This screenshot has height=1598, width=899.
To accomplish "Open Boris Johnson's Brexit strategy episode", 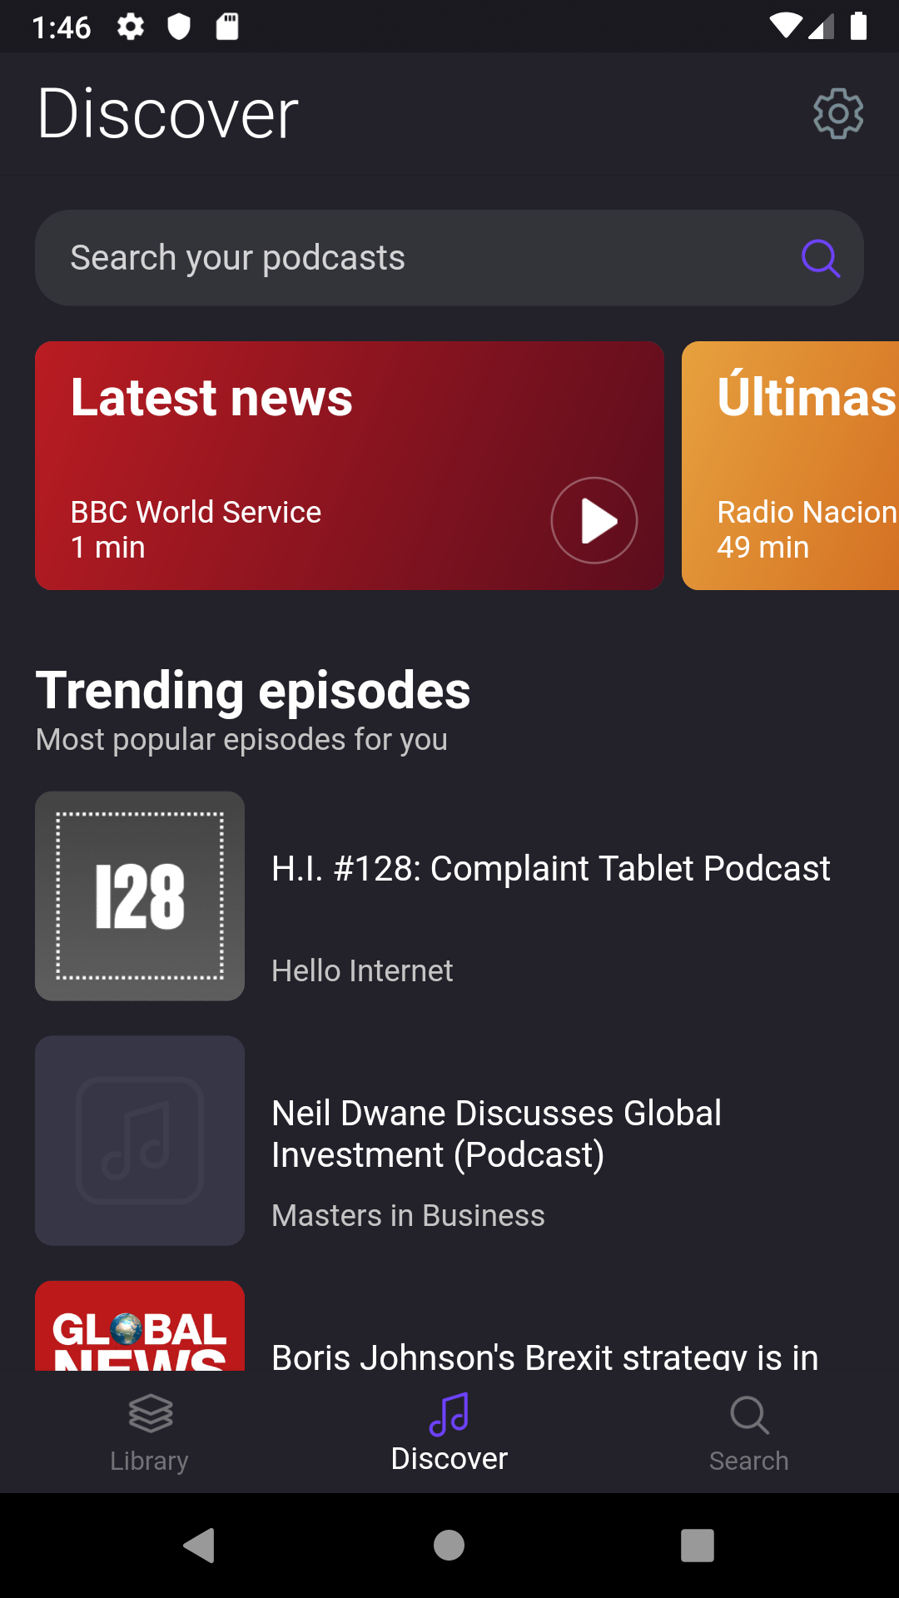I will pos(545,1356).
